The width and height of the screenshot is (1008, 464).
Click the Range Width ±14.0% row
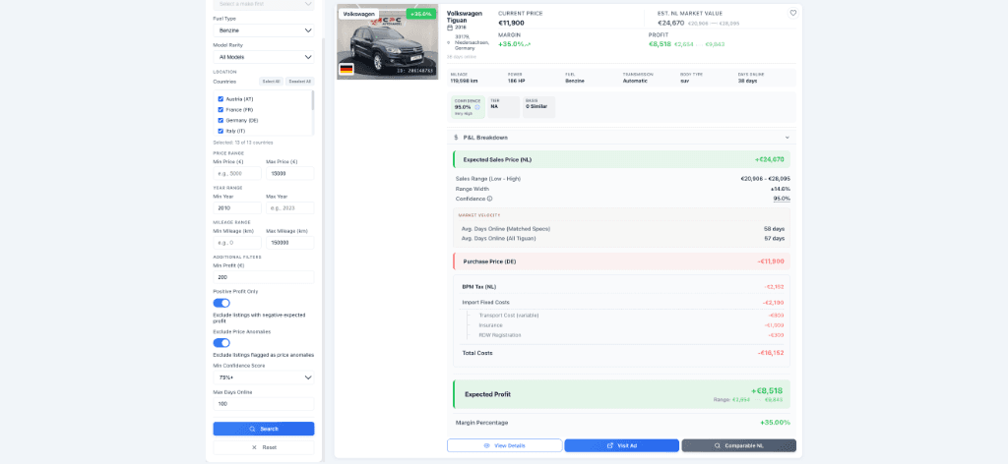[622, 190]
